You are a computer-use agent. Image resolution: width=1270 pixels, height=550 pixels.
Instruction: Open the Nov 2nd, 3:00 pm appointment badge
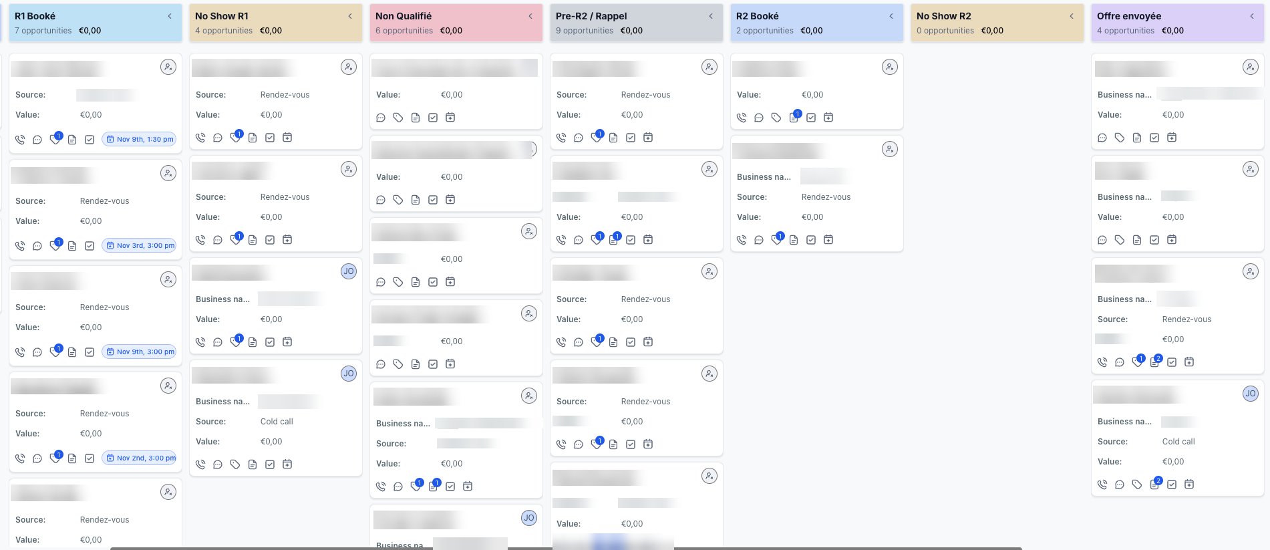tap(139, 458)
